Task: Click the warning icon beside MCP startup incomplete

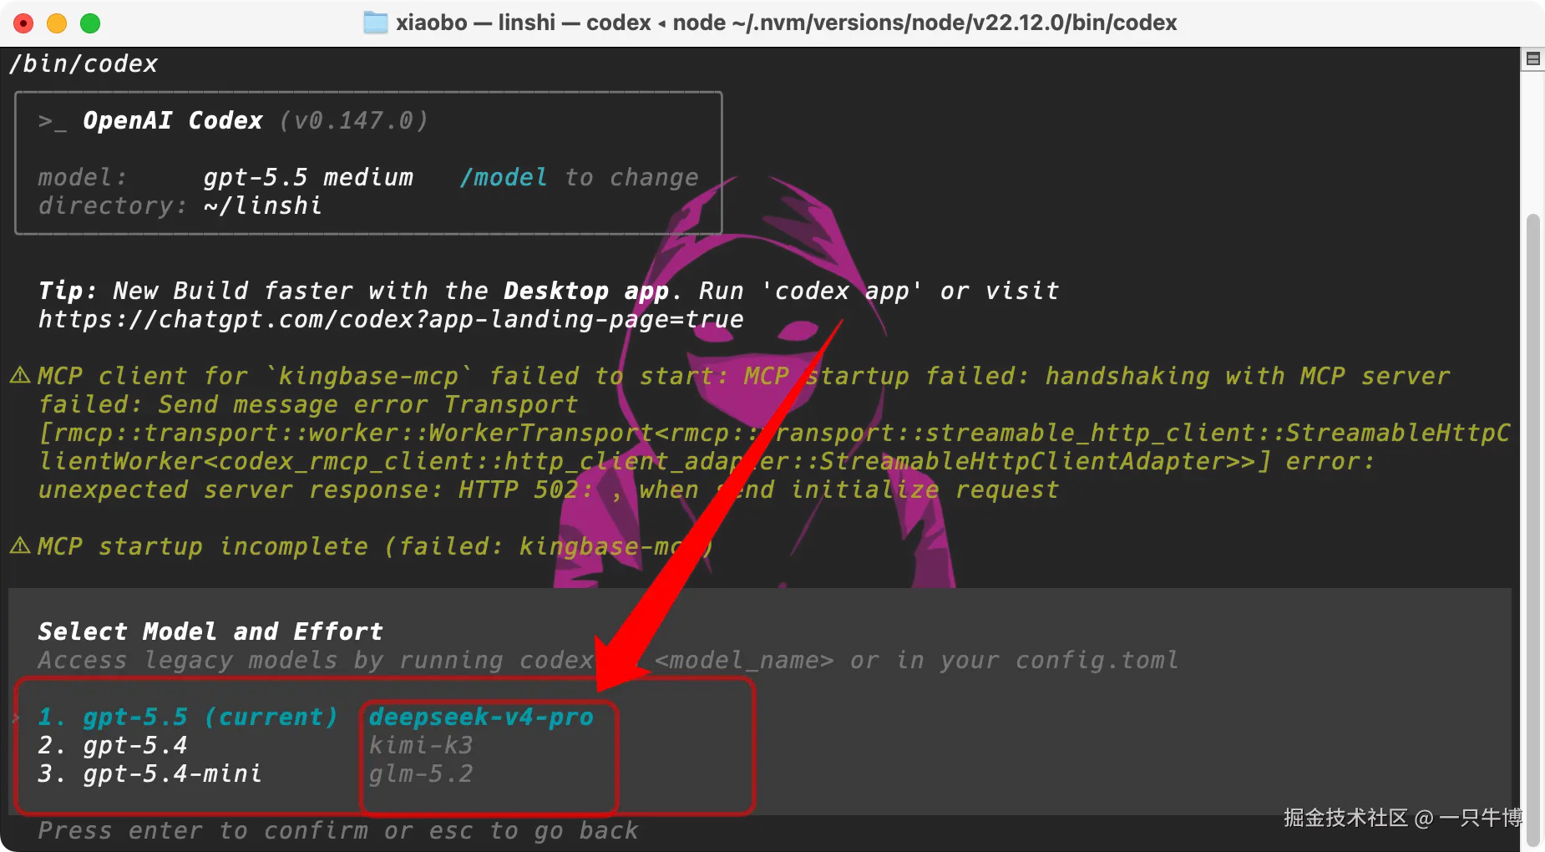Action: 20,545
